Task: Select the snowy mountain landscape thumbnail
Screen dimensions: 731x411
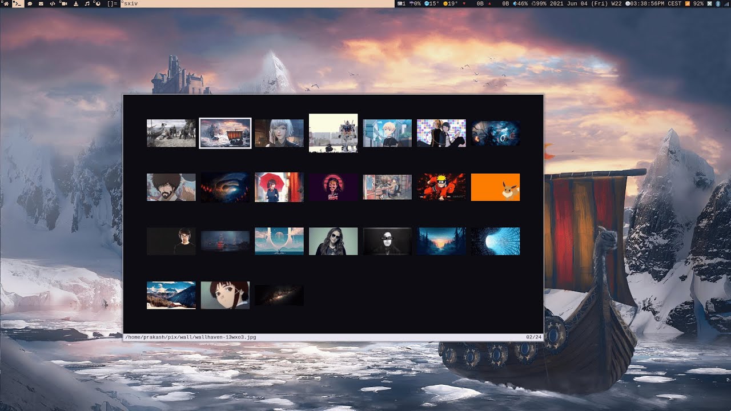Action: point(171,295)
